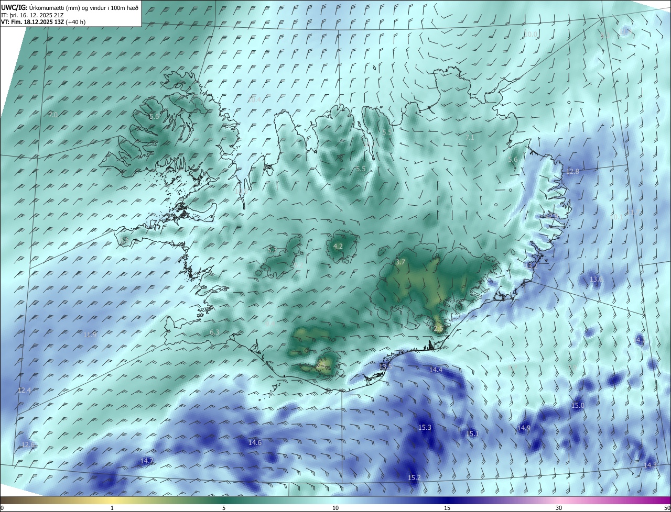Screen dimensions: 671x512
Task: Click the 14.4 value label
Action: (x=436, y=370)
